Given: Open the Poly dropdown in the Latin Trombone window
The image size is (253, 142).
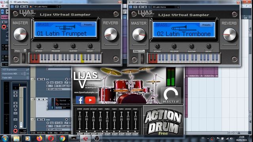Looking at the screenshot, I should click(x=139, y=51).
